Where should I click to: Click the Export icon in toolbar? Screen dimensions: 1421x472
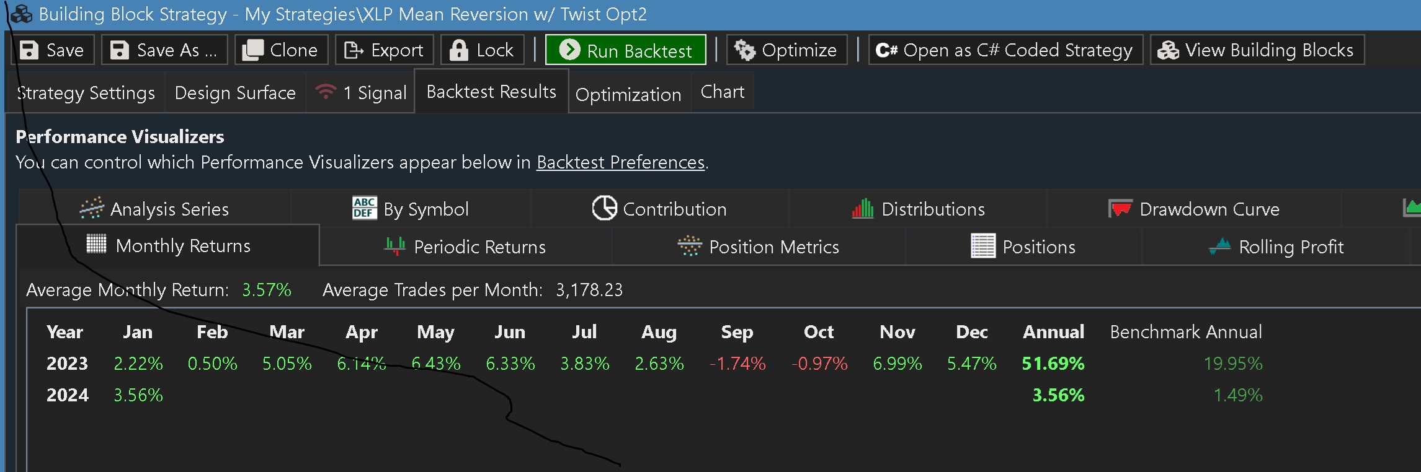pos(354,50)
